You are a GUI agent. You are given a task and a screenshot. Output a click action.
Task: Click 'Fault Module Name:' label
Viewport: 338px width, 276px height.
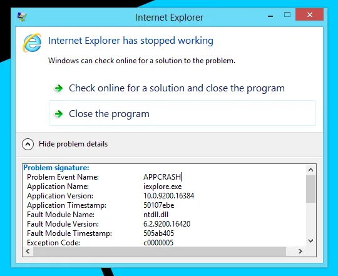(61, 215)
